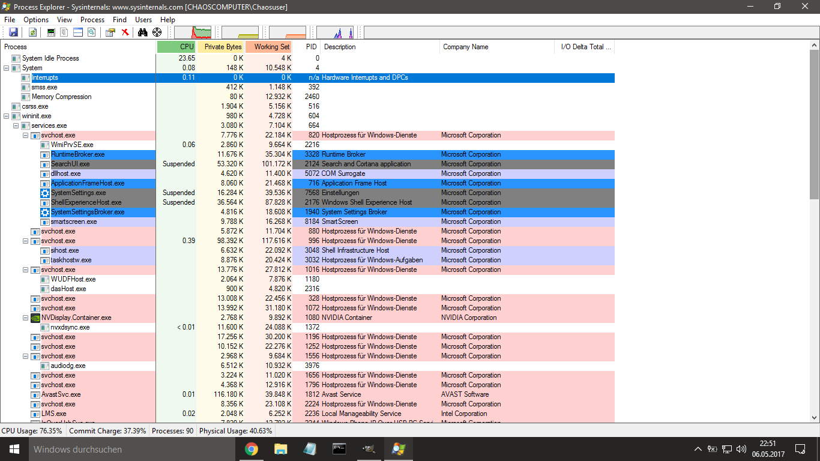This screenshot has height=461, width=820.
Task: Collapse svchost.exe PID 1556 node
Action: 25,356
